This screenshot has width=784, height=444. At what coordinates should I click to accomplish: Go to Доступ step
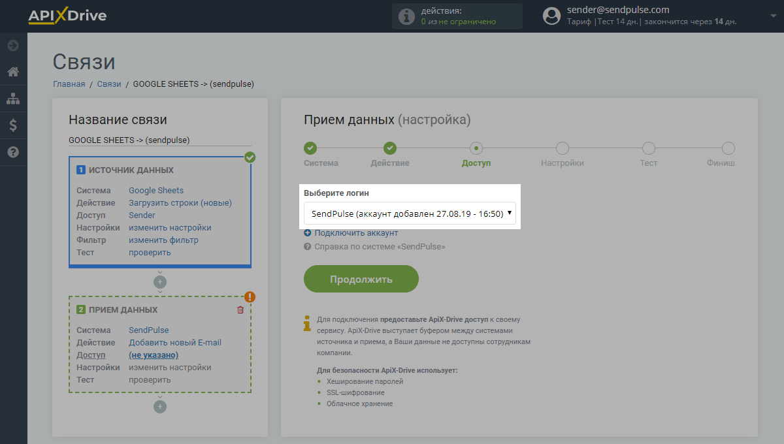(476, 155)
